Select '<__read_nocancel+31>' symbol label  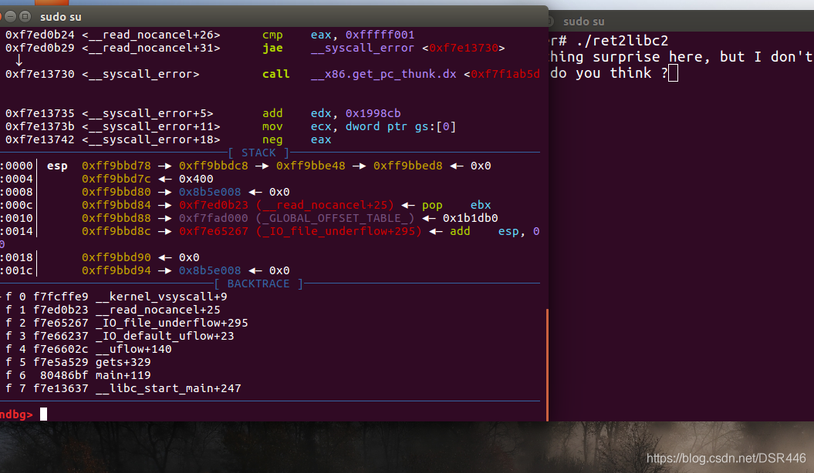[151, 48]
